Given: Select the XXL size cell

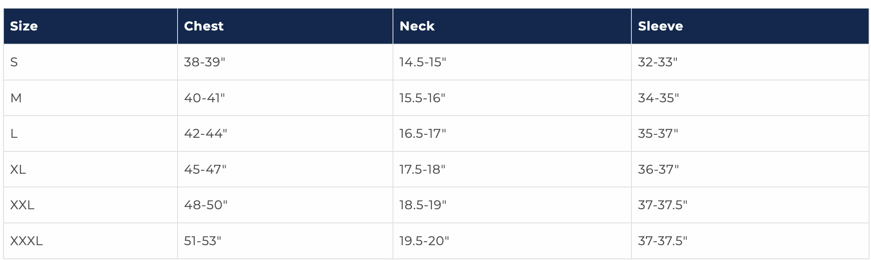Looking at the screenshot, I should click(x=22, y=205).
